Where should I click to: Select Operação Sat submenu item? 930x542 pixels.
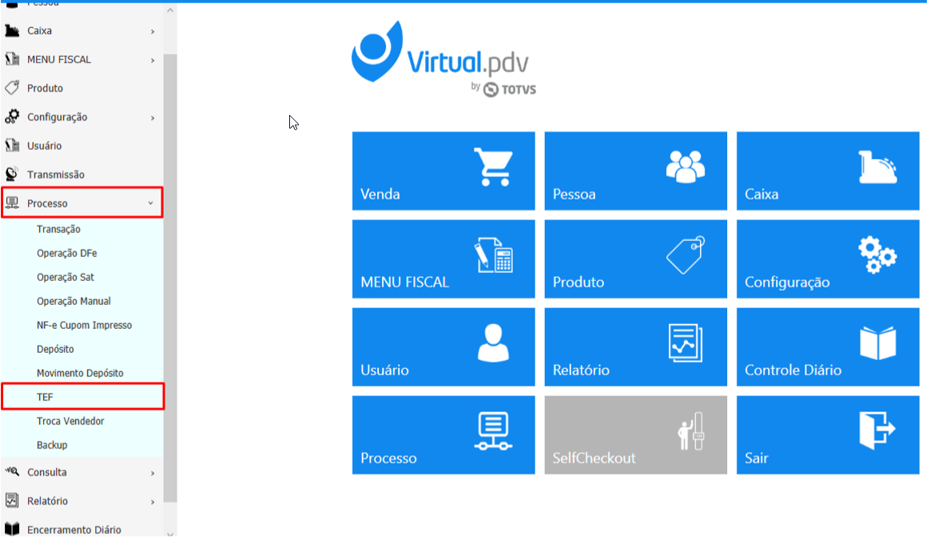[66, 277]
